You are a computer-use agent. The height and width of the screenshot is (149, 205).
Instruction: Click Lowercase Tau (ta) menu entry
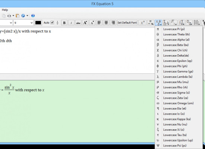[179, 135]
